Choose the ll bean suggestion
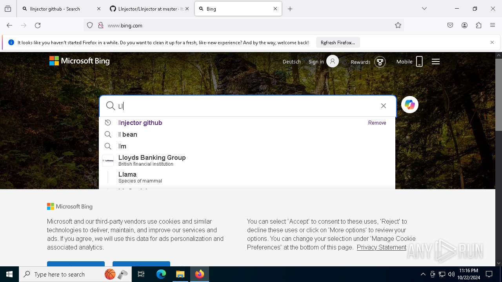Viewport: 502px width, 282px height. (x=247, y=134)
